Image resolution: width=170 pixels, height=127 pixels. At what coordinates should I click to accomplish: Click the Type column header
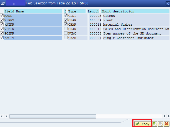[77, 11]
